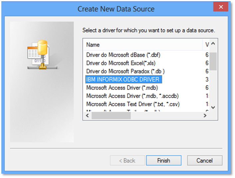235x178 pixels.
Task: Select Microsoft Access Text Driver (*.txt, *.csv)
Action: pyautogui.click(x=133, y=104)
